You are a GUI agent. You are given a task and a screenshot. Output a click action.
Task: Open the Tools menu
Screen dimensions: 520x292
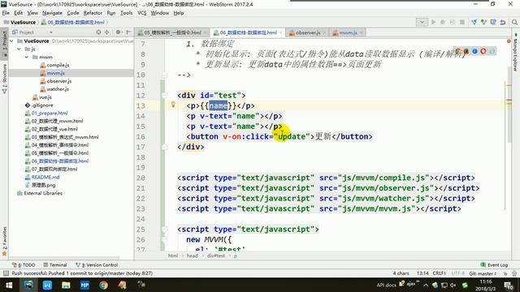(127, 13)
